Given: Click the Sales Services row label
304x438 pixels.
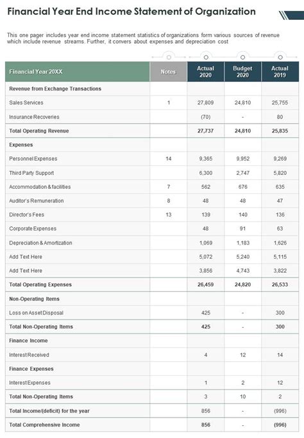Looking at the screenshot, I should click(26, 103).
